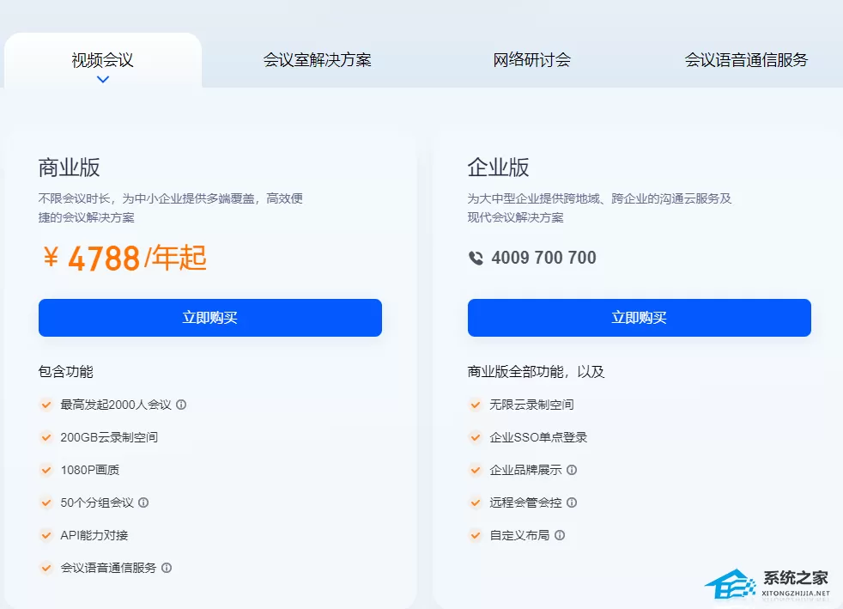Click info icon beside 最高发起2000人会议
The height and width of the screenshot is (609, 843).
[x=181, y=405]
